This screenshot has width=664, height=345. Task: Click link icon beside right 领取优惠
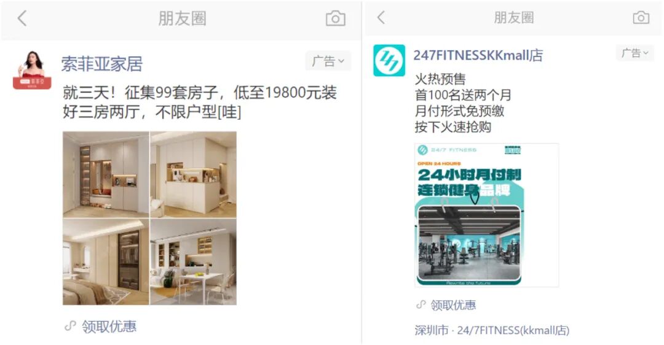pos(421,305)
